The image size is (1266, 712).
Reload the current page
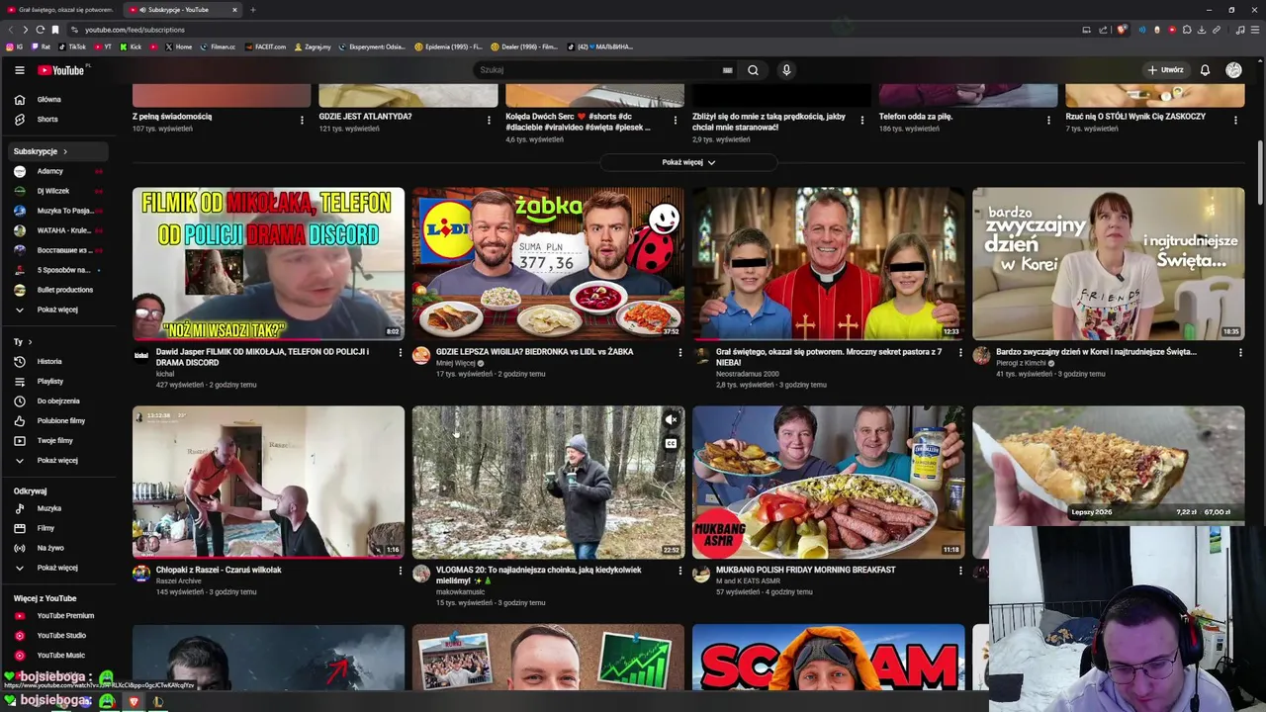[x=40, y=30]
